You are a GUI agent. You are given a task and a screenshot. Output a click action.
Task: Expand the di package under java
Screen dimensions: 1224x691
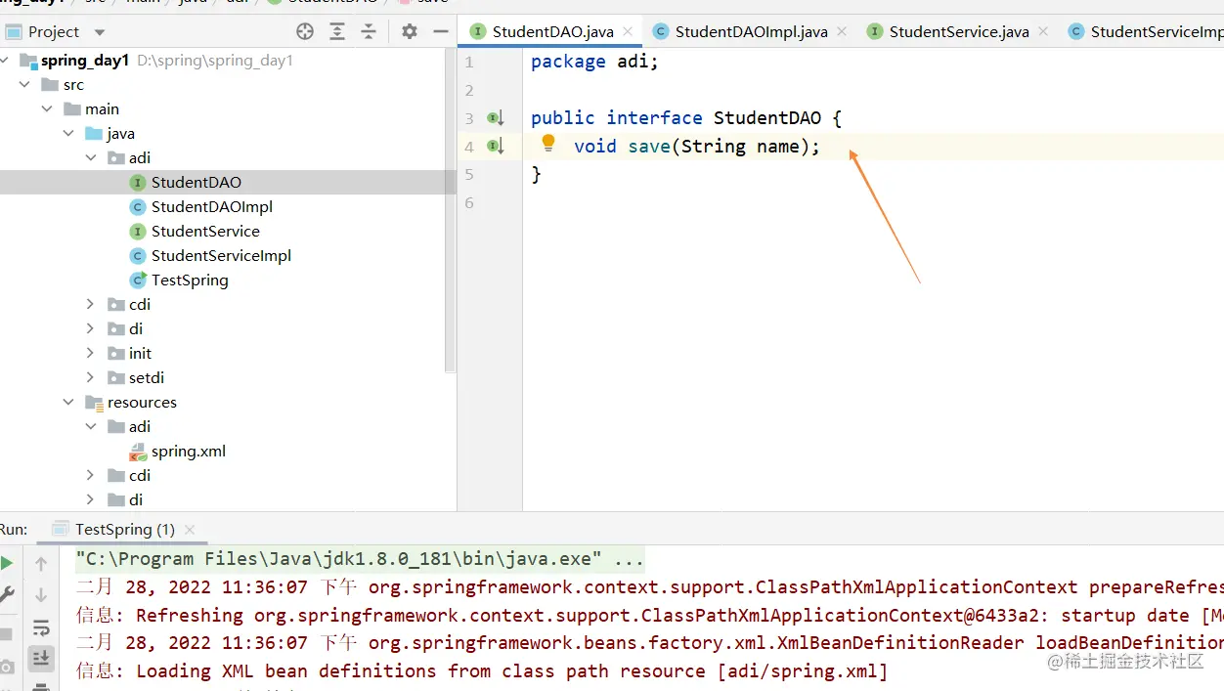pos(91,329)
